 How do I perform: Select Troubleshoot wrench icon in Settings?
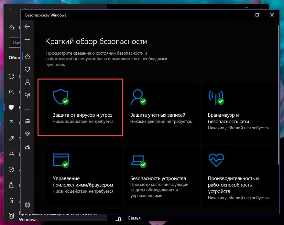pyautogui.click(x=11, y=138)
